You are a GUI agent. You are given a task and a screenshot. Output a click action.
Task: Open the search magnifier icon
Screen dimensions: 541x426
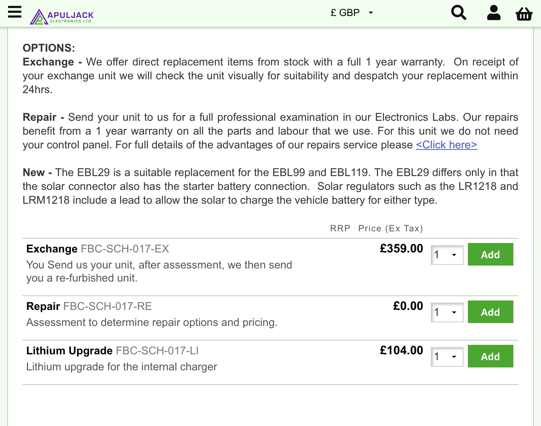(x=458, y=13)
